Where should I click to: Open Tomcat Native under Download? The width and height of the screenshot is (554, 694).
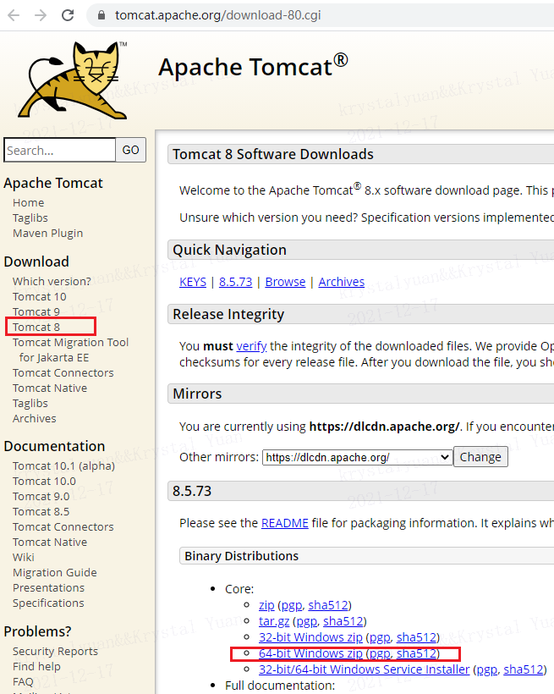point(50,388)
